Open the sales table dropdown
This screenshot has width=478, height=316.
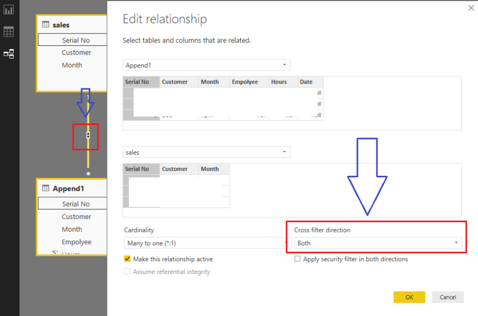[x=206, y=152]
